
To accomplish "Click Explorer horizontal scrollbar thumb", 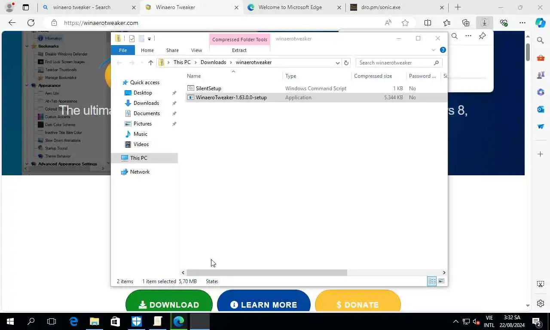I will [x=266, y=272].
